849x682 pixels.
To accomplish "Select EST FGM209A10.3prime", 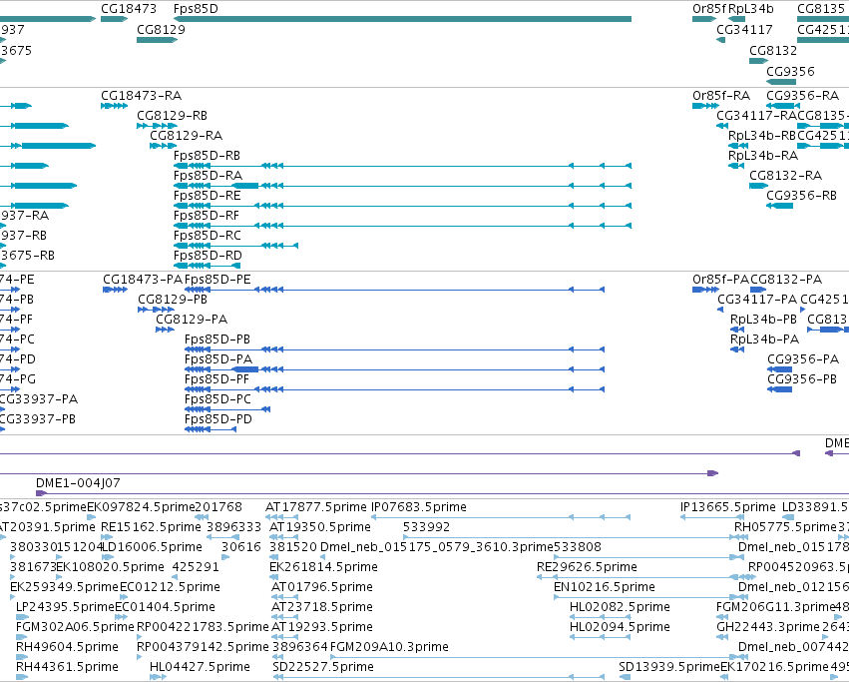I will (389, 647).
